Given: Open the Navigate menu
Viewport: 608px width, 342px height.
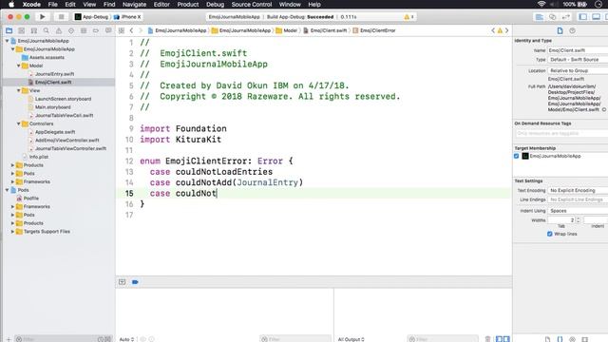Looking at the screenshot, I should pyautogui.click(x=134, y=4).
